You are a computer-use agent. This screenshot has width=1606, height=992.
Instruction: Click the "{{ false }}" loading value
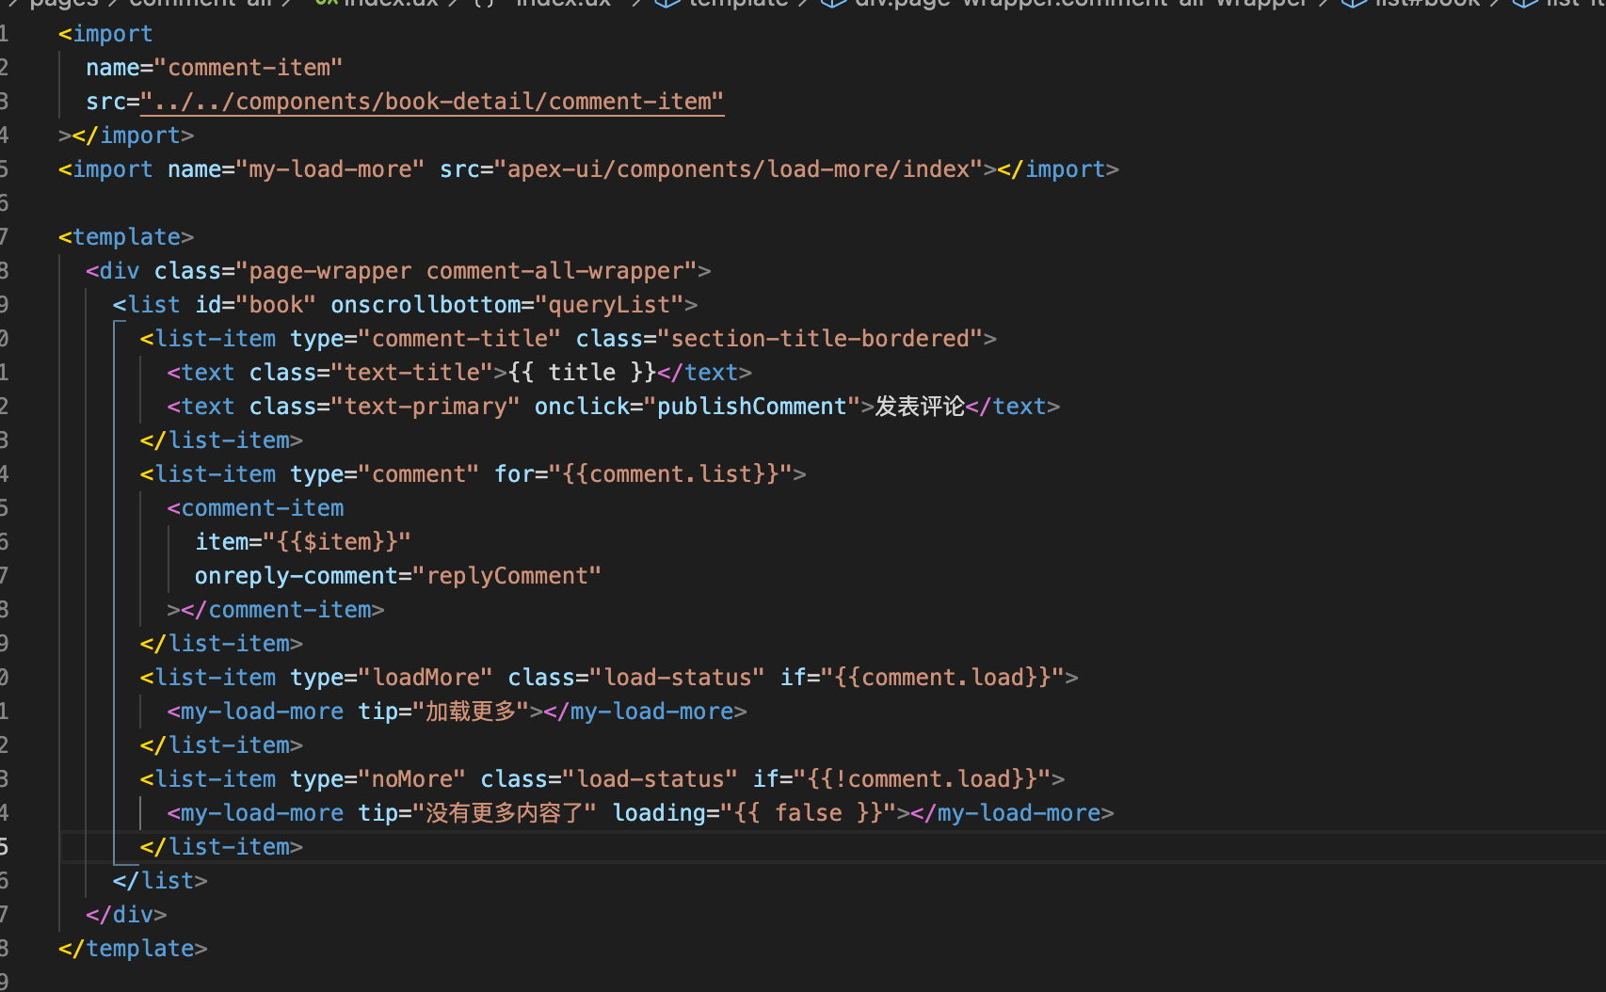coord(809,813)
